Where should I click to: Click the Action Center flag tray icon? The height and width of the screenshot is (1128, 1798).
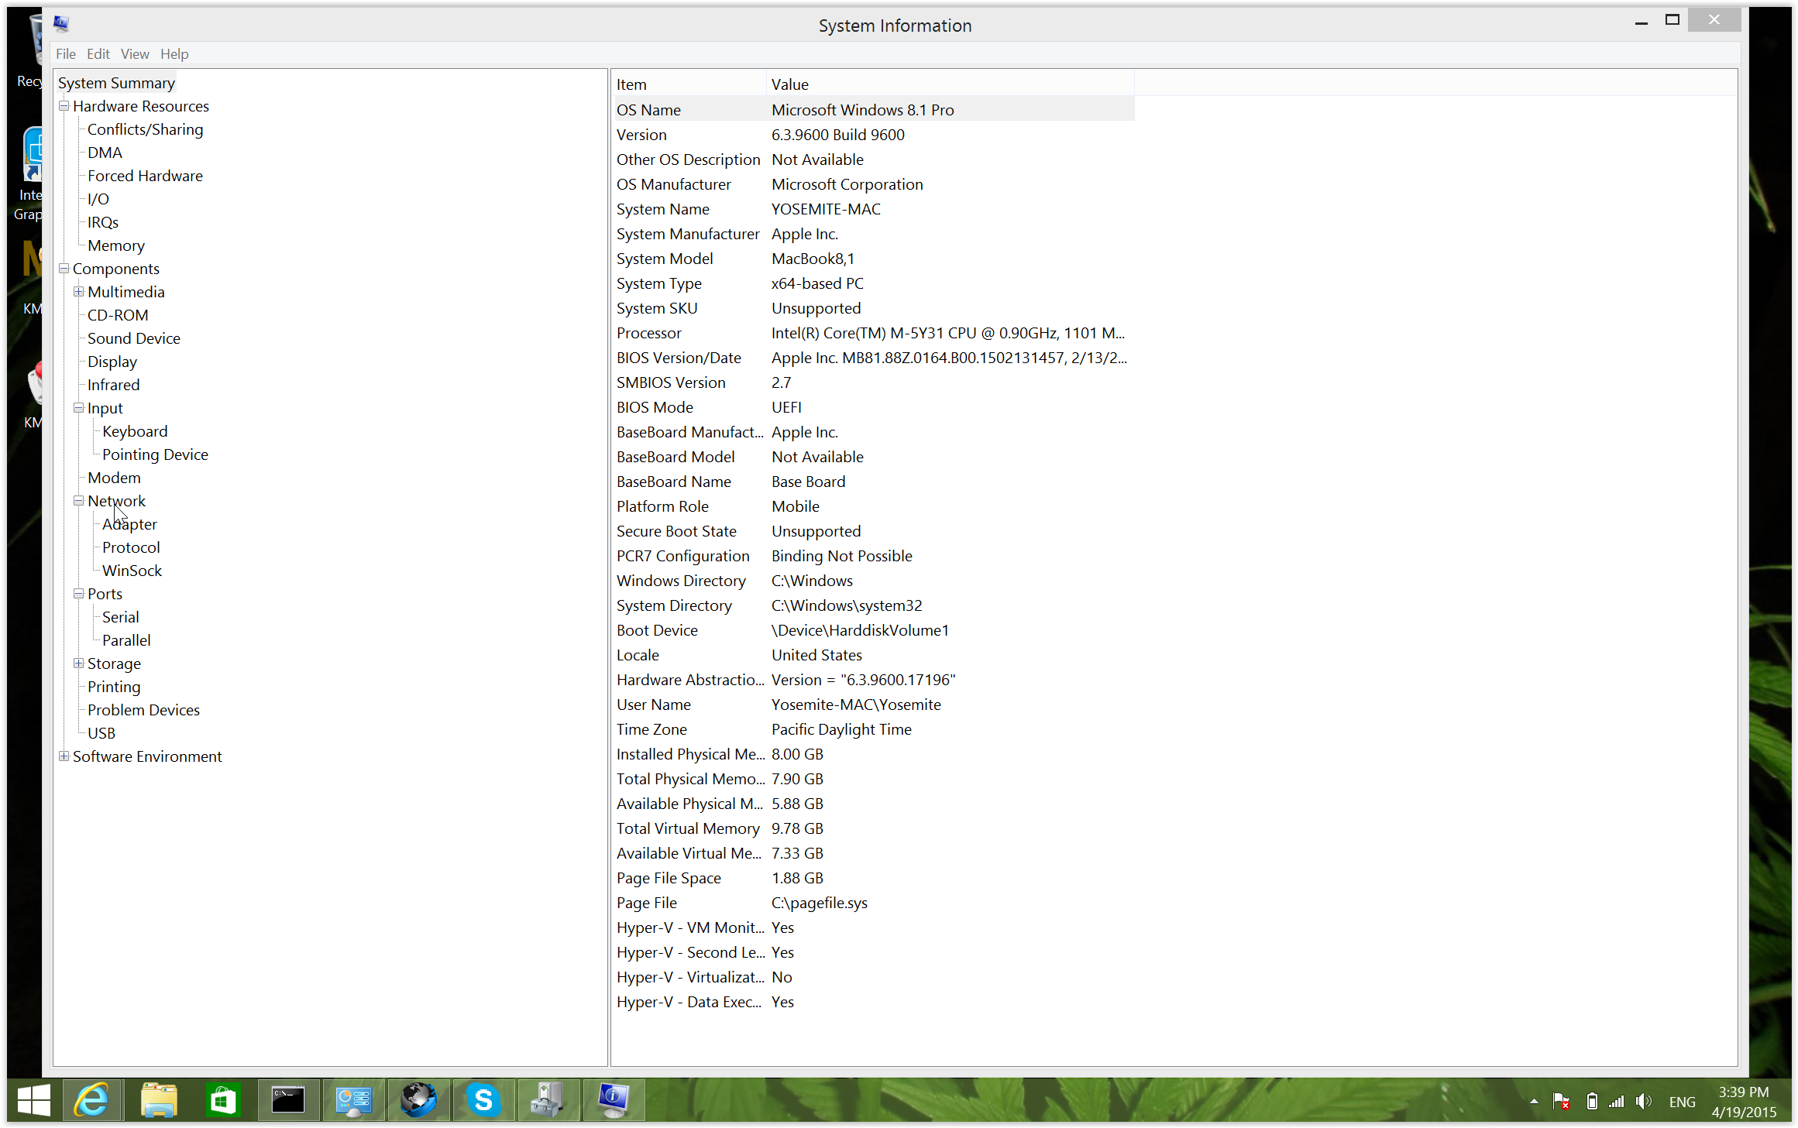[x=1561, y=1101]
